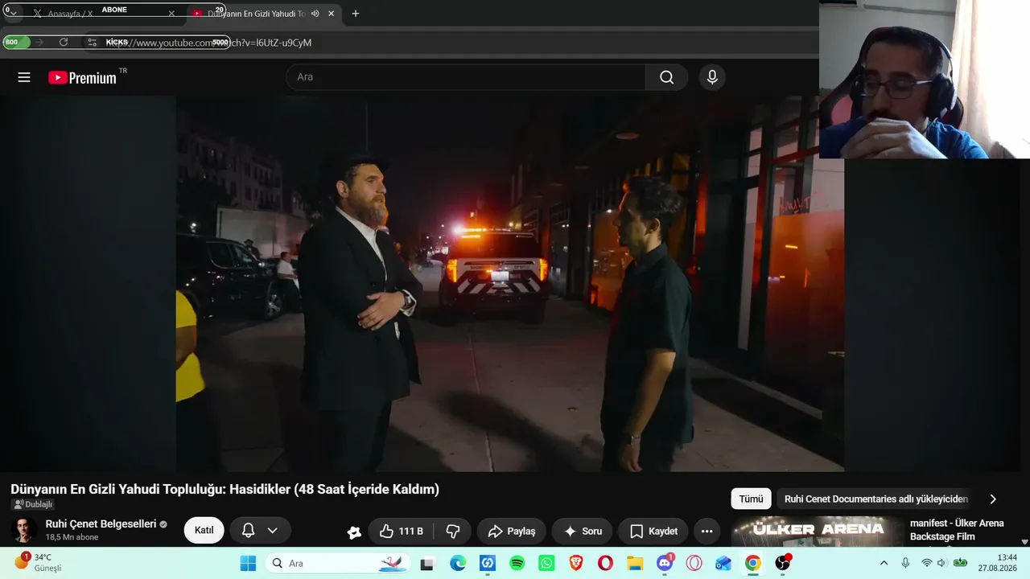Toggle the notification bell for channel

click(x=249, y=531)
